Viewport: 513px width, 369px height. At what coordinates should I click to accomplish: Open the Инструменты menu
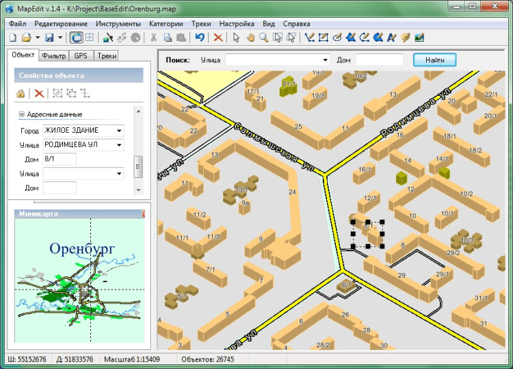click(118, 23)
